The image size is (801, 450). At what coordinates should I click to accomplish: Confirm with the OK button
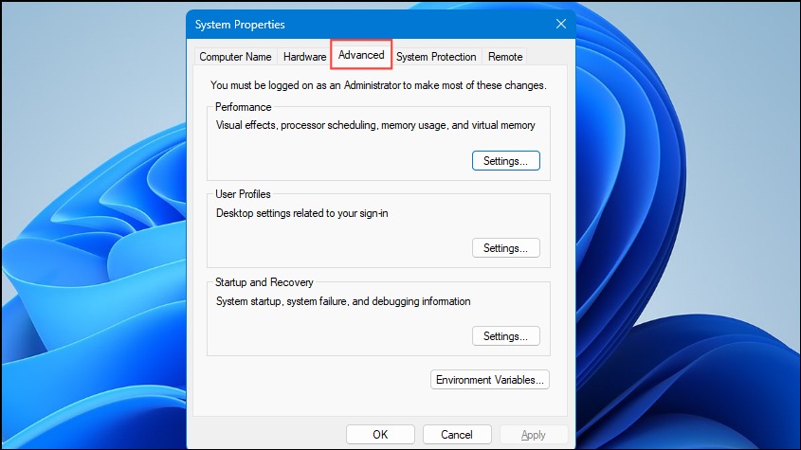[380, 435]
